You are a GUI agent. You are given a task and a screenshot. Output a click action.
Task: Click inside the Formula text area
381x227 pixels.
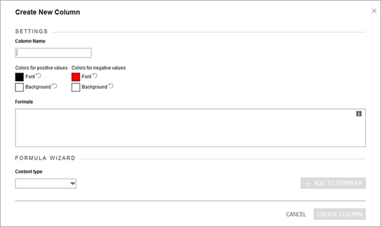[190, 128]
